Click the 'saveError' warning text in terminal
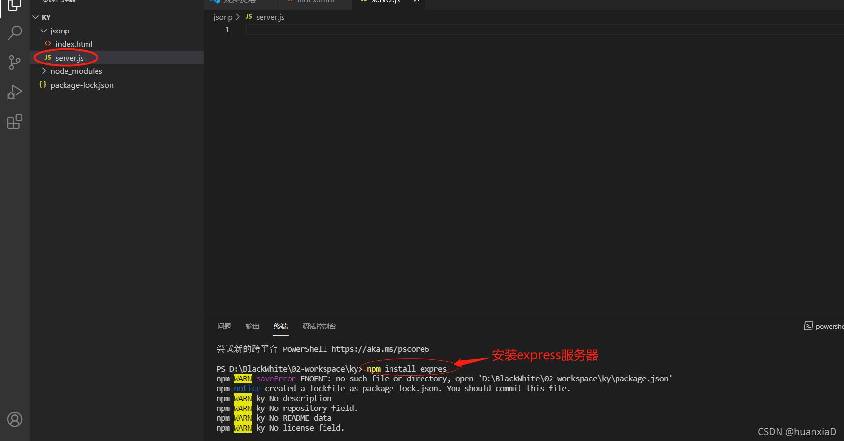This screenshot has width=844, height=441. [276, 378]
